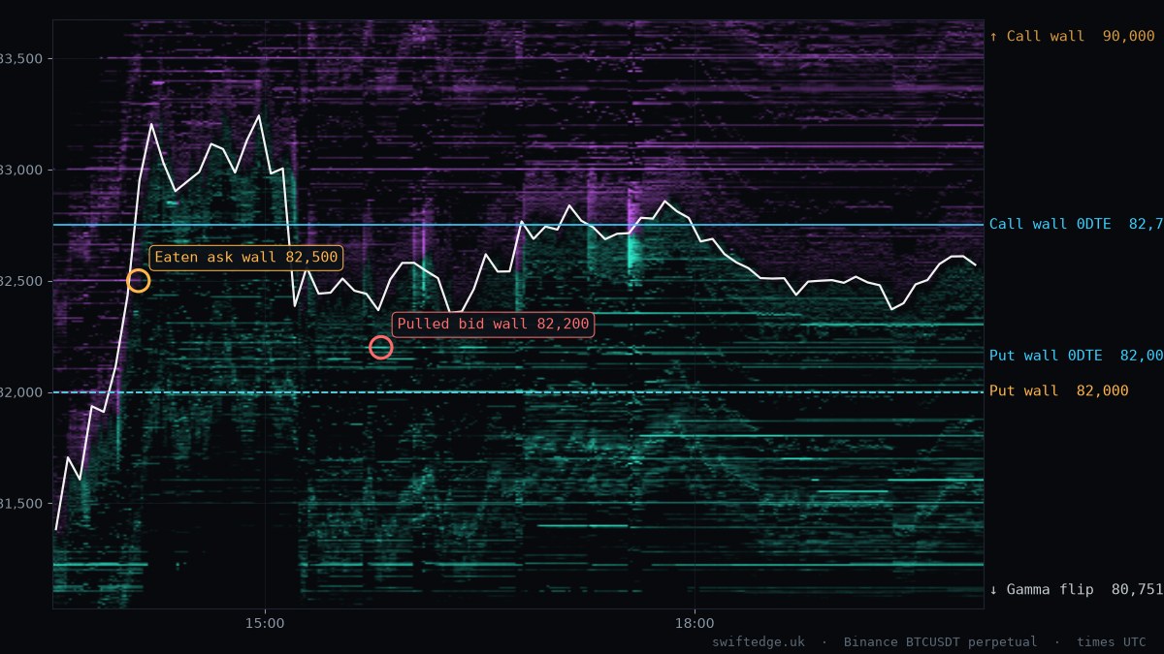Select the 'Eaten ask wall 82,500' annotation label
This screenshot has width=1164, height=654.
tap(246, 258)
